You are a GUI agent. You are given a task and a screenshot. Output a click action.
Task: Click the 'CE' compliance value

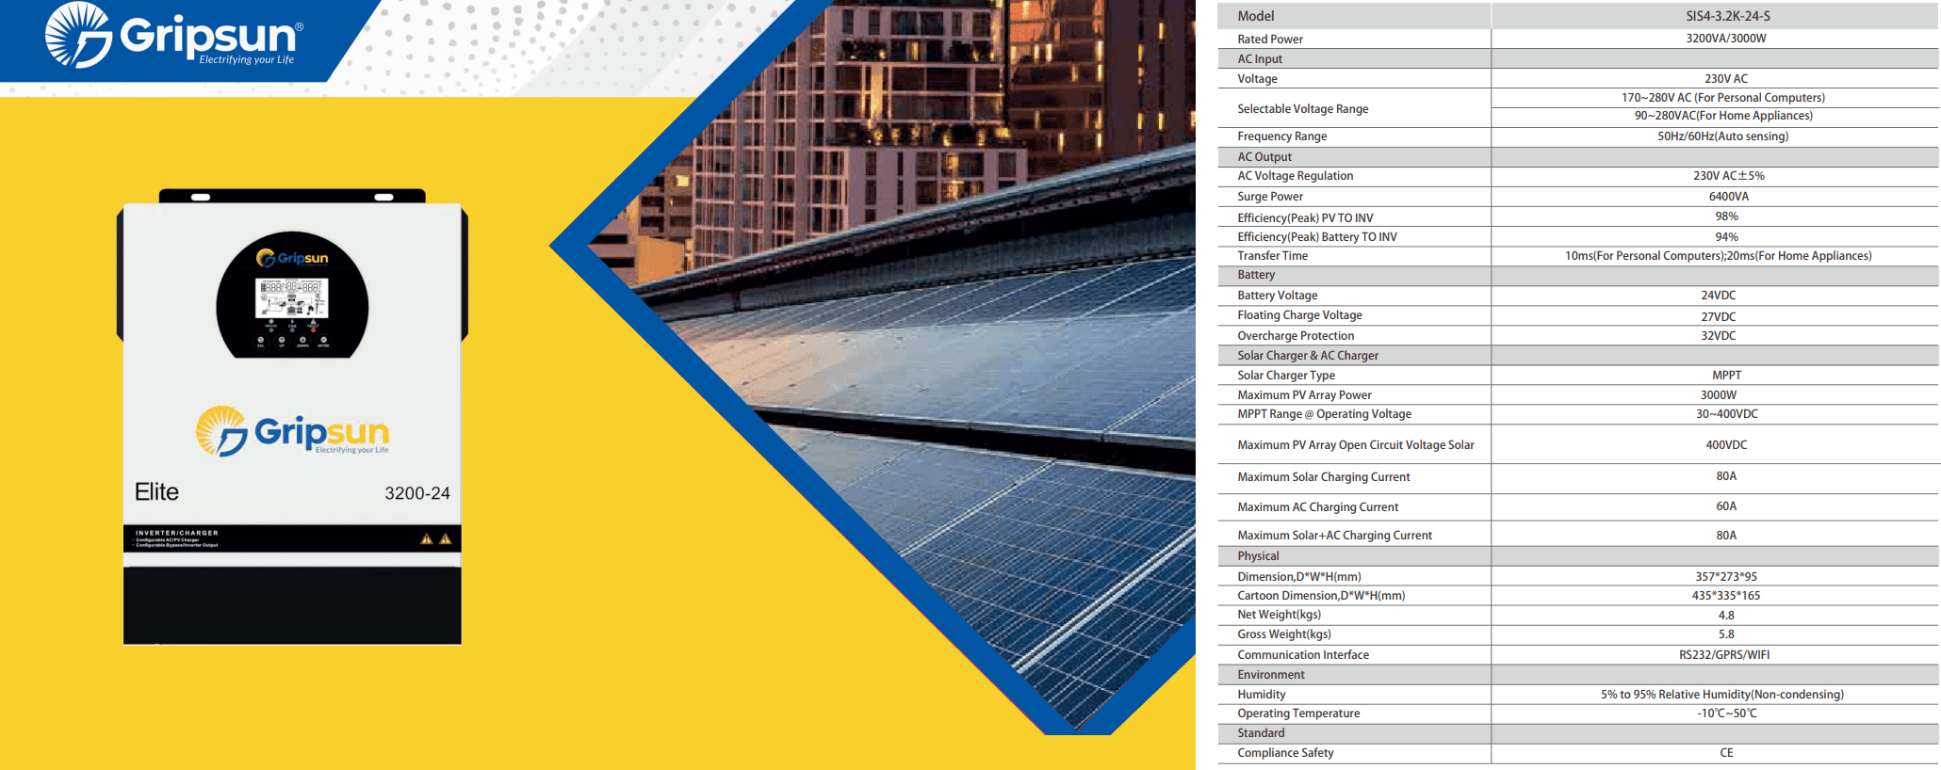pos(1726,753)
